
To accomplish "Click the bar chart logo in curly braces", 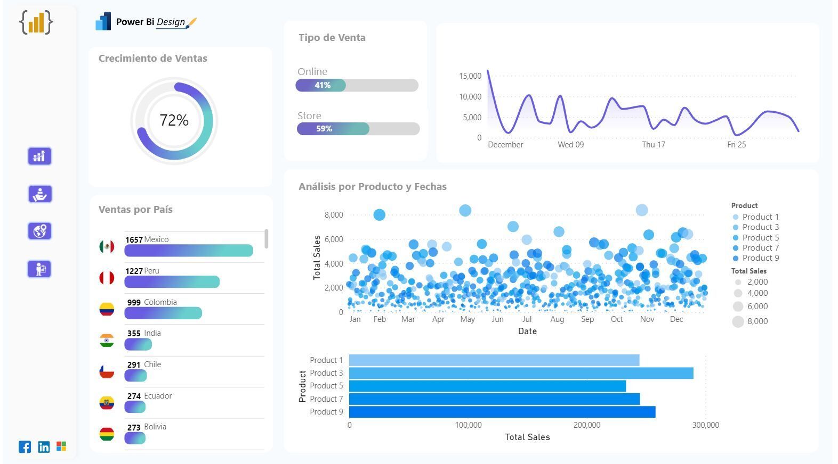I will [36, 22].
